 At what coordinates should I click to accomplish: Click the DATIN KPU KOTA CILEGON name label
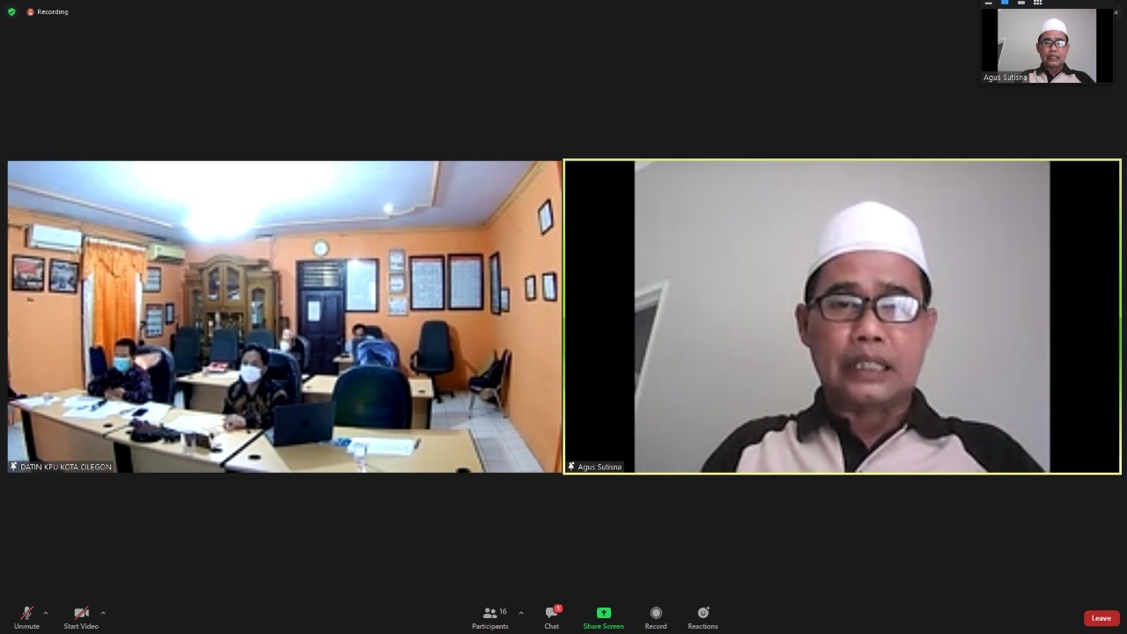coord(62,467)
